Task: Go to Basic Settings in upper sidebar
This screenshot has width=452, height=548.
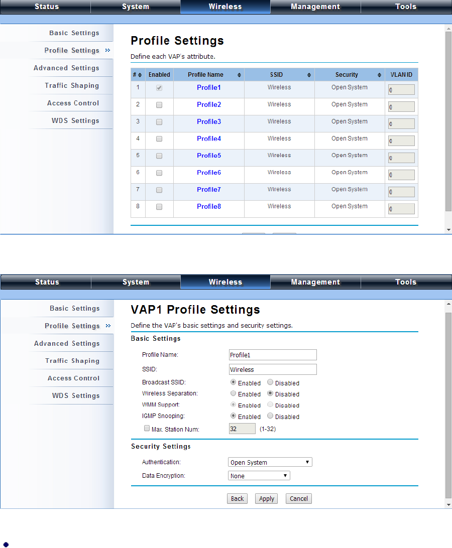Action: (74, 33)
